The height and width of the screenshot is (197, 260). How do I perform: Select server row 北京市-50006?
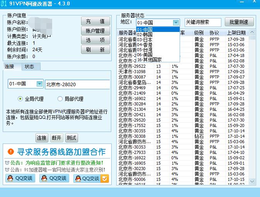(x=183, y=179)
